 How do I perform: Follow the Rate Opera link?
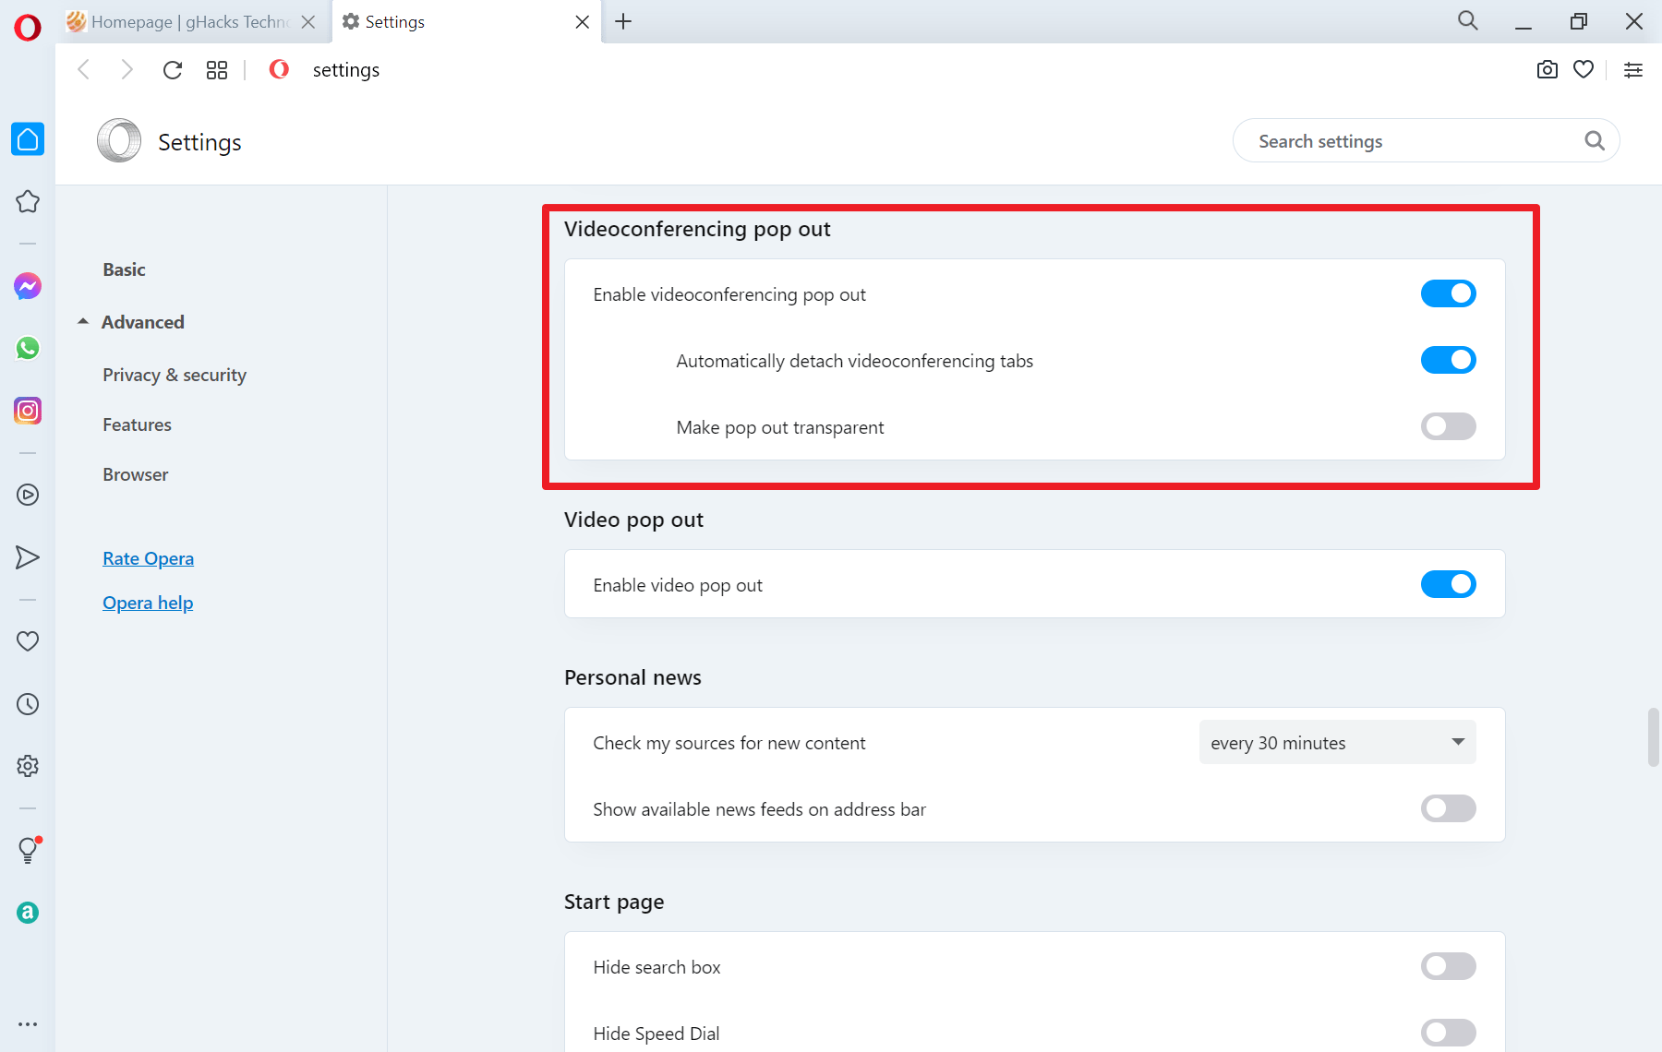[x=148, y=558]
